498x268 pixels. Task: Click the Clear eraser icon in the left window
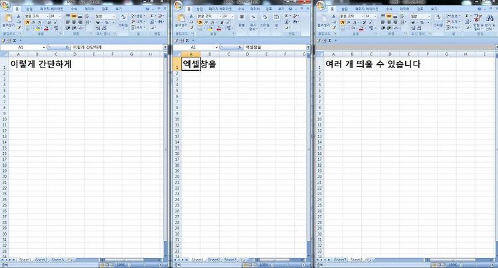click(152, 28)
